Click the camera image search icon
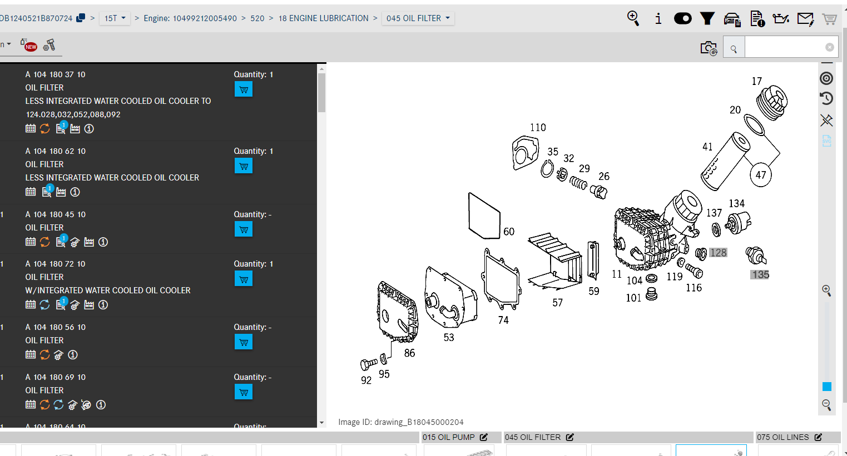The height and width of the screenshot is (456, 847). [709, 48]
